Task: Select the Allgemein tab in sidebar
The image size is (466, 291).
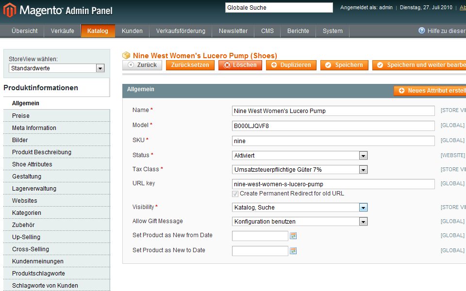Action: point(56,103)
